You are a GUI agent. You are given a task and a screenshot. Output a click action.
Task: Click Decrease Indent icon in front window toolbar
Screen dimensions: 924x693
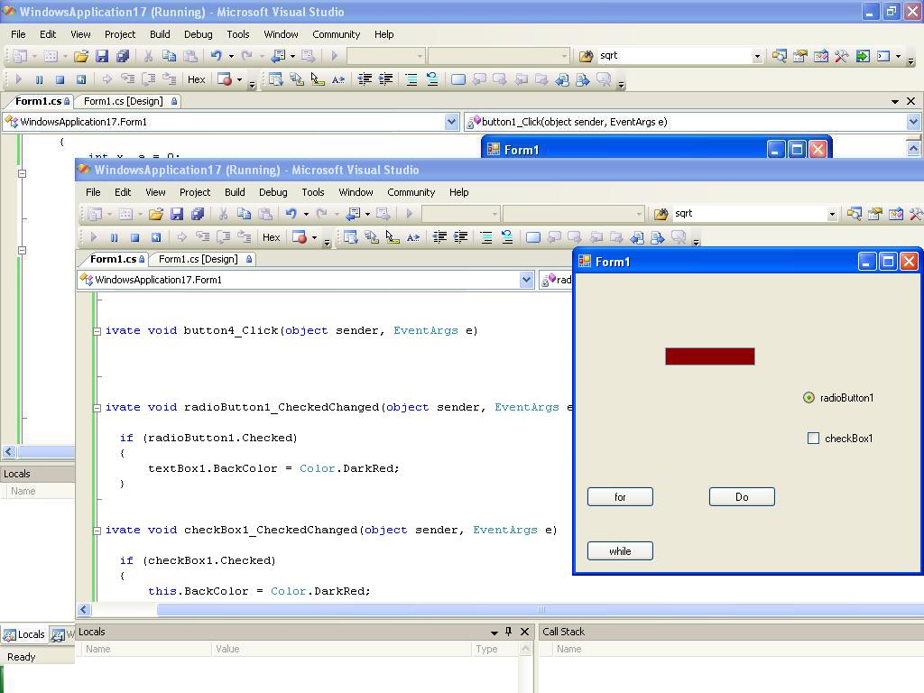point(439,237)
